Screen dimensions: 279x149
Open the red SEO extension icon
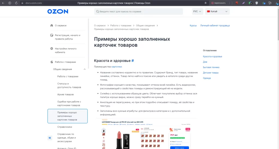[237, 3]
